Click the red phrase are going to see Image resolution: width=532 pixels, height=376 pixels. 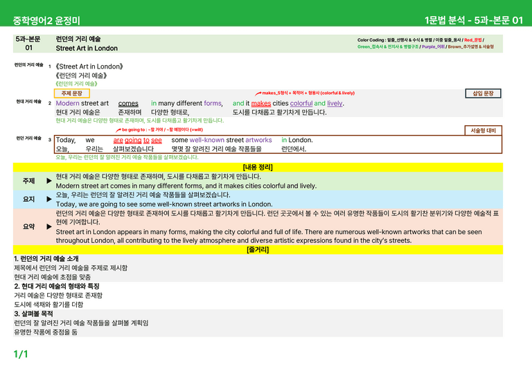tap(137, 140)
